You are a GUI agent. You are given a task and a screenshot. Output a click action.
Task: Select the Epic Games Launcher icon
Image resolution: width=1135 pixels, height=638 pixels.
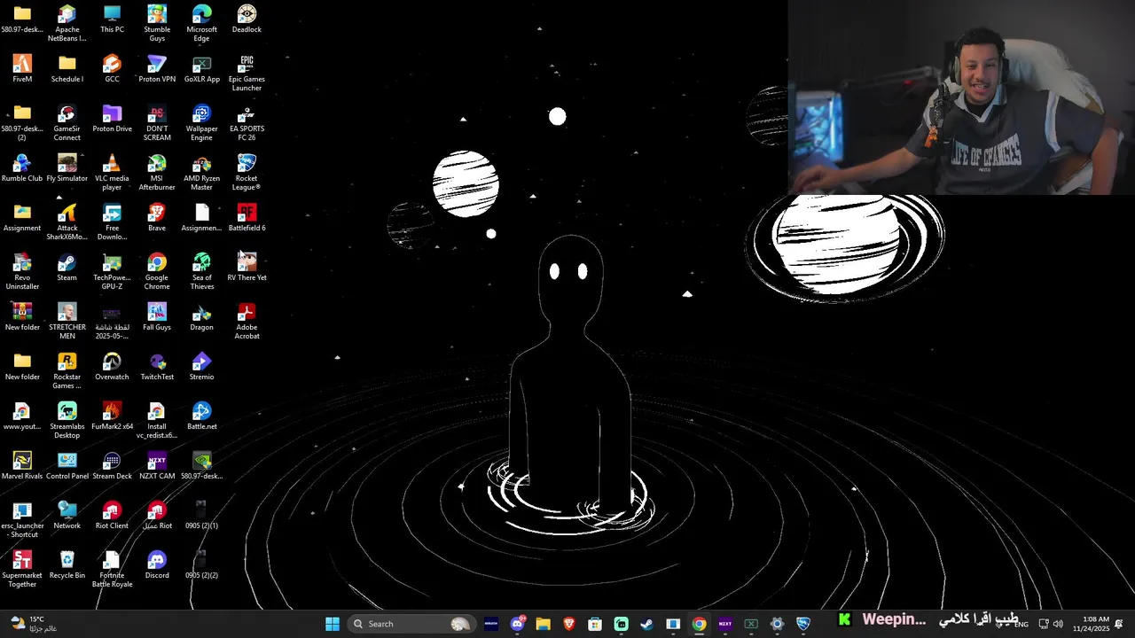coord(247,73)
